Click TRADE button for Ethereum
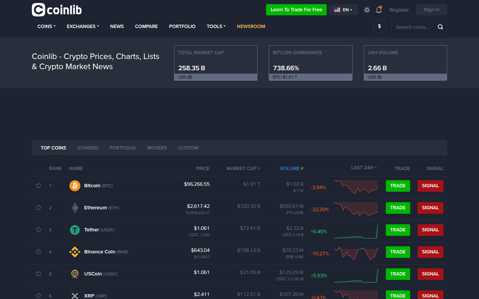The width and height of the screenshot is (479, 299). [x=398, y=208]
